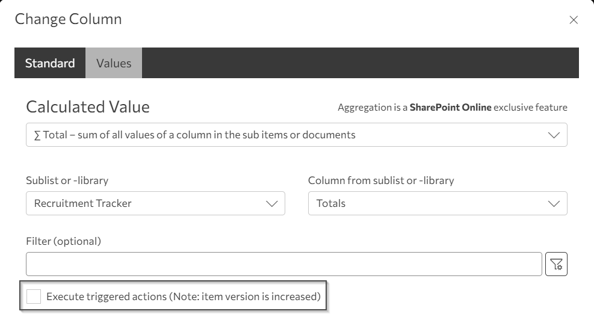Click the Sublist or -library label
This screenshot has width=594, height=332.
point(67,180)
